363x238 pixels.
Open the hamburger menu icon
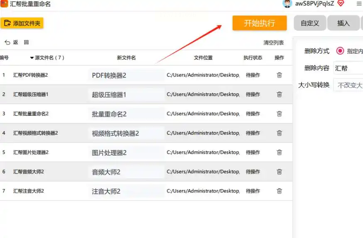pos(360,4)
